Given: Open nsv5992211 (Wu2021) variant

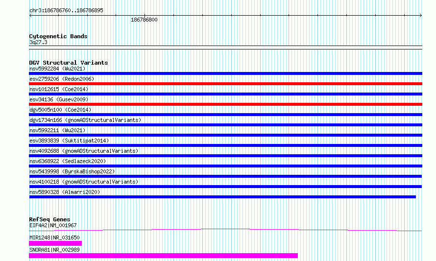Looking at the screenshot, I should 57,130.
